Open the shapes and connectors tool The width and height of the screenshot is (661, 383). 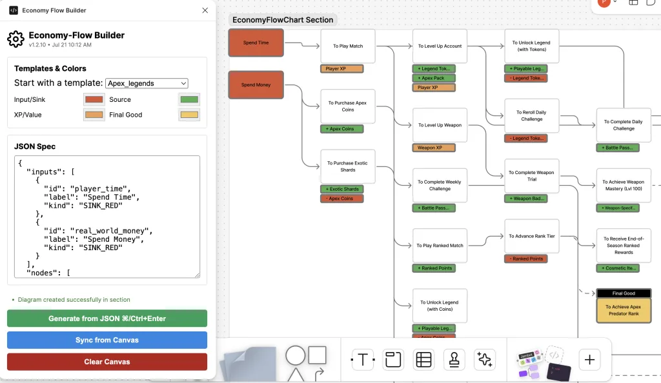[x=306, y=362]
